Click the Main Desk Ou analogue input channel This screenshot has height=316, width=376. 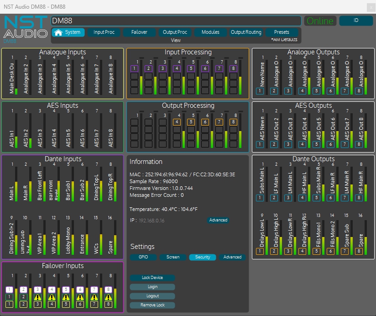click(x=12, y=78)
